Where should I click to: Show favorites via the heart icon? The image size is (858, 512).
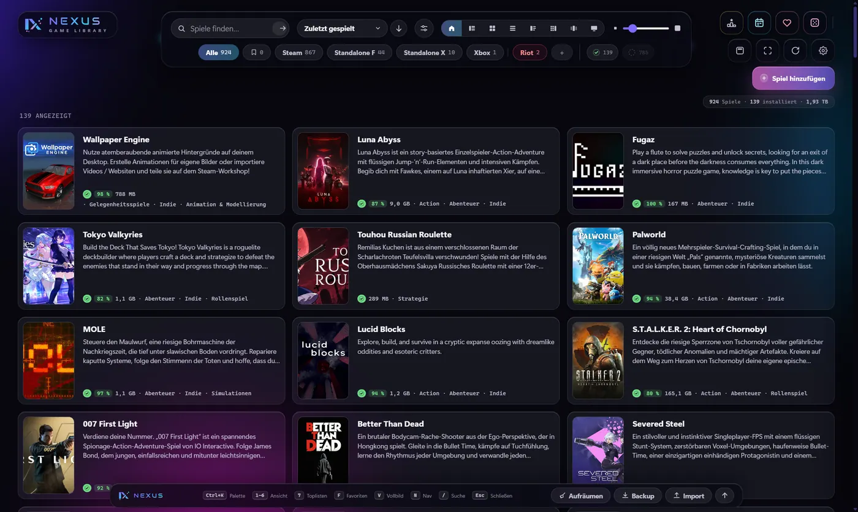(787, 23)
